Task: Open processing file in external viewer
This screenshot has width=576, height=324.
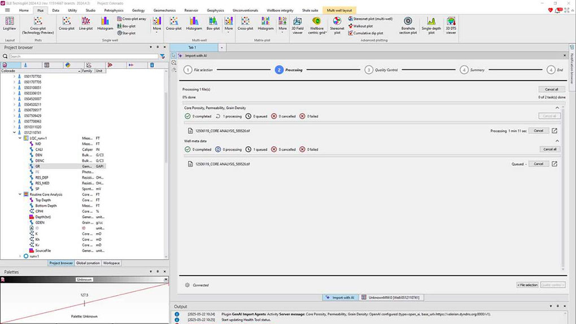Action: tap(555, 131)
